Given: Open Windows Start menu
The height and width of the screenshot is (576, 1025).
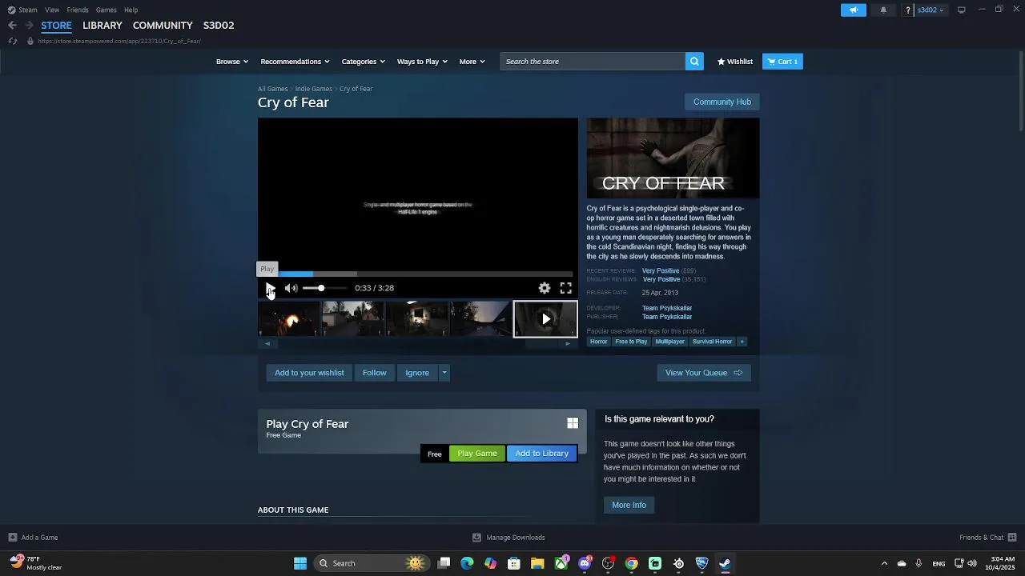Looking at the screenshot, I should click(300, 563).
